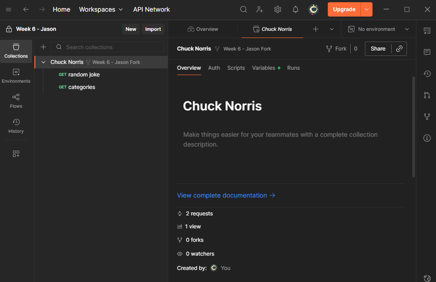The height and width of the screenshot is (282, 436).
Task: Click the 2 requests stat
Action: click(x=195, y=213)
